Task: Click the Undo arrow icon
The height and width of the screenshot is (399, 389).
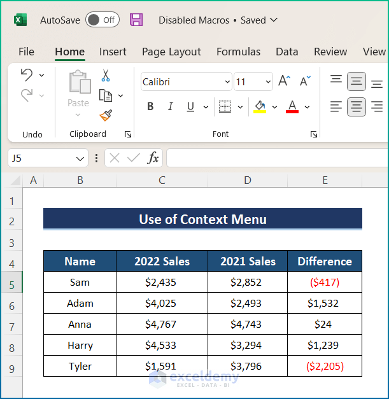Action: (27, 75)
